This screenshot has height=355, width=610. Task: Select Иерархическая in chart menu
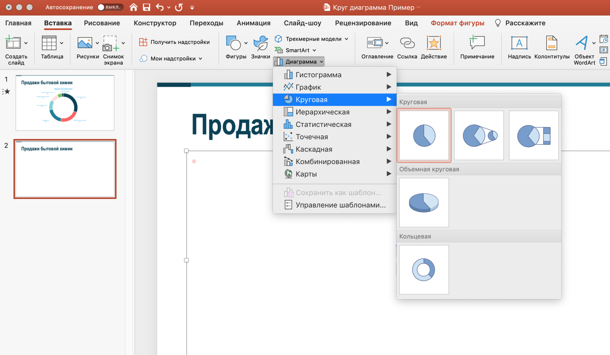334,112
